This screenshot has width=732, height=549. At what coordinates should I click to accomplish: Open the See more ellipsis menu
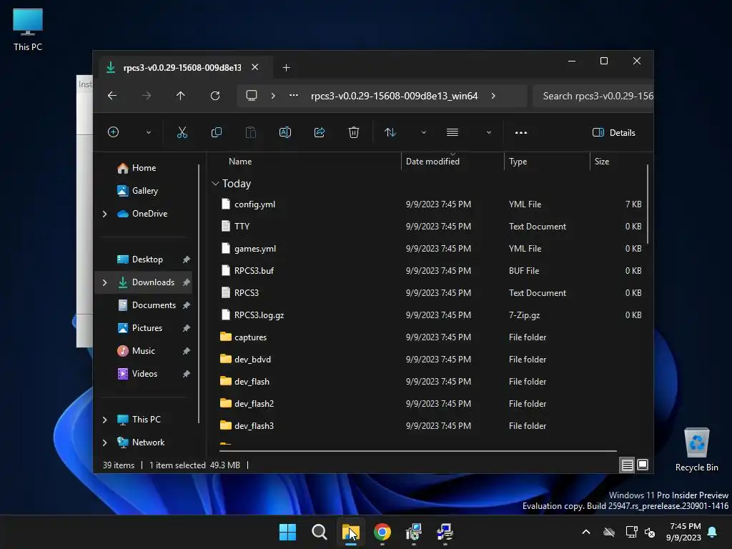click(x=521, y=132)
